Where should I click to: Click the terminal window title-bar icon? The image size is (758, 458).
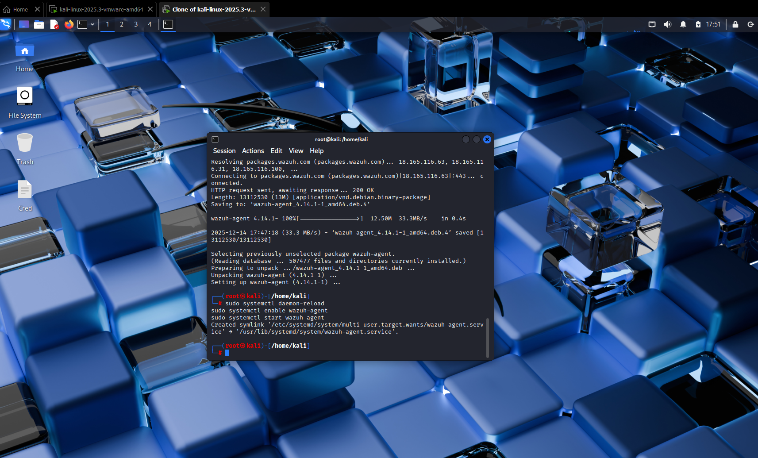point(215,139)
